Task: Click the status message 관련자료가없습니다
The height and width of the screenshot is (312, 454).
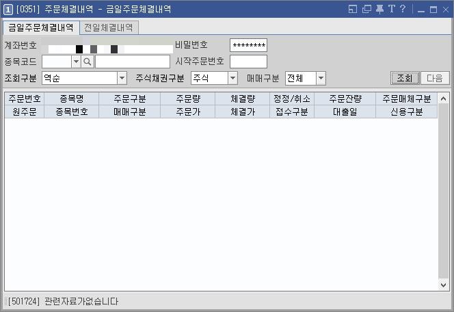Action: [x=81, y=302]
